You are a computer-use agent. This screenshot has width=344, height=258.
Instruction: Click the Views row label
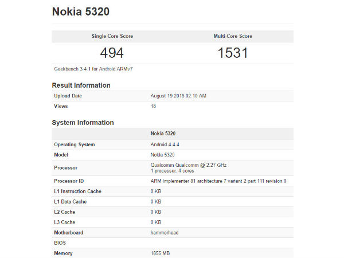pyautogui.click(x=61, y=106)
